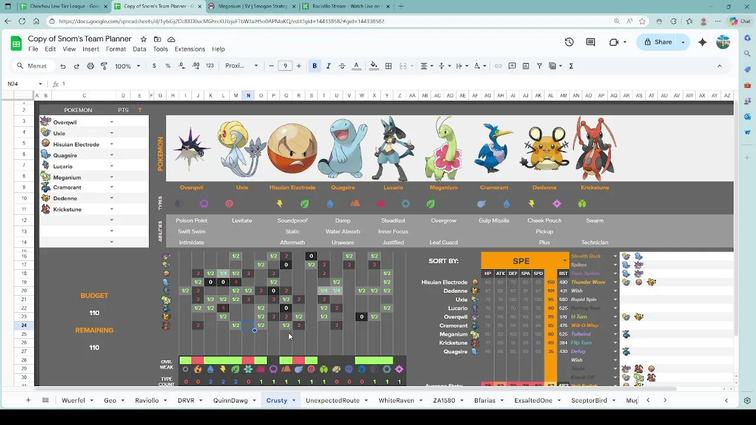
Task: Open Functions sigma menu
Action: [571, 66]
